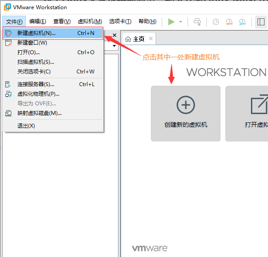Choose 虚拟化物理机(P)... entry
Screen dimensions: 268x257
tap(53, 94)
